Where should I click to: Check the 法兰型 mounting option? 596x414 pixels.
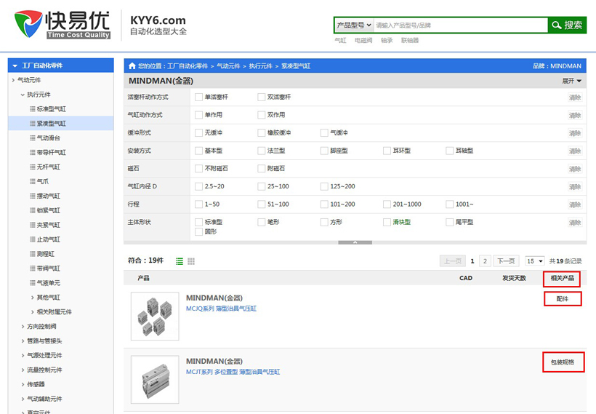261,151
